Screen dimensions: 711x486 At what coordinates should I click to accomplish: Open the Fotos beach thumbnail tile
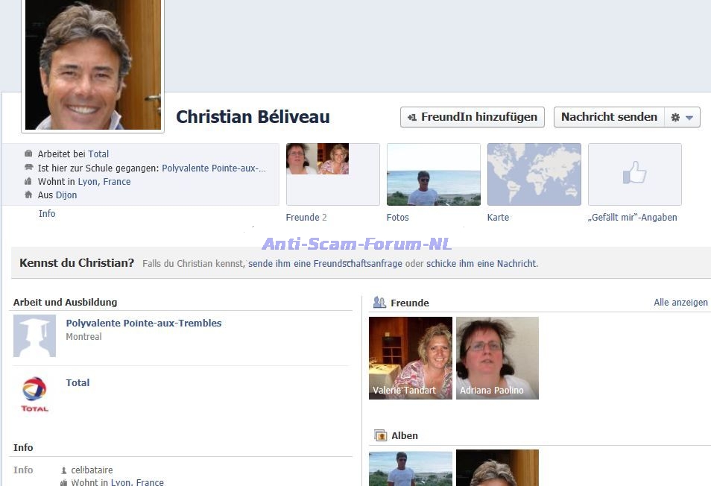click(433, 174)
